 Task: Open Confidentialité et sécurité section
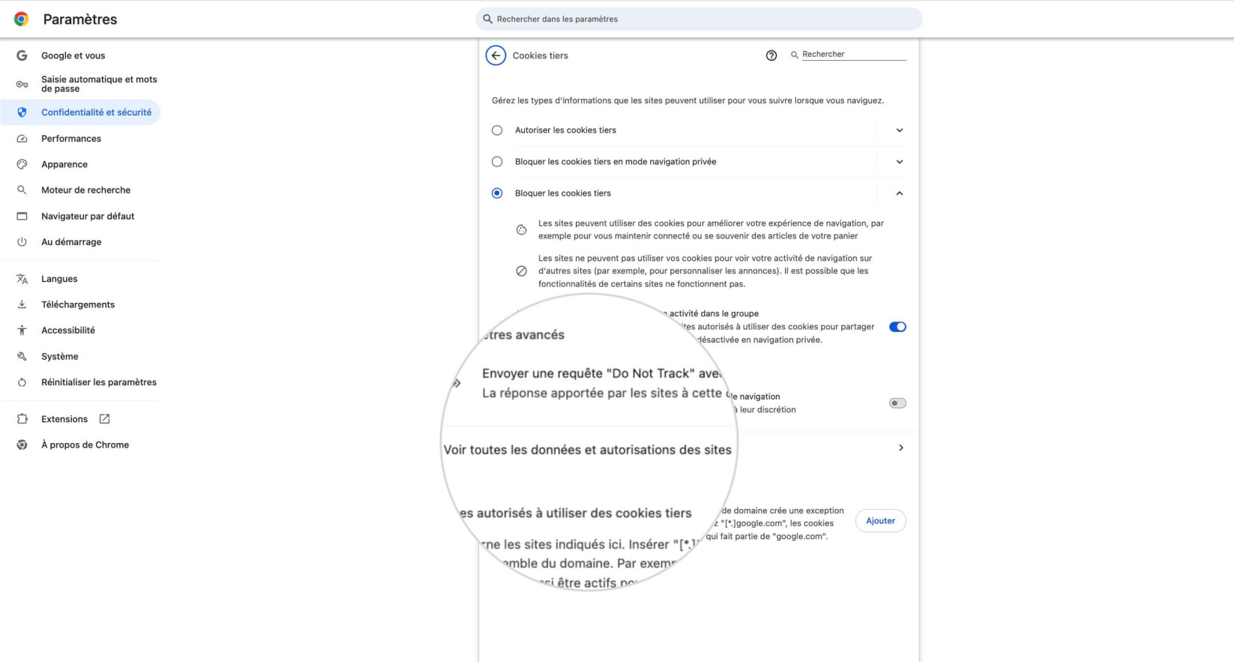pos(80,112)
